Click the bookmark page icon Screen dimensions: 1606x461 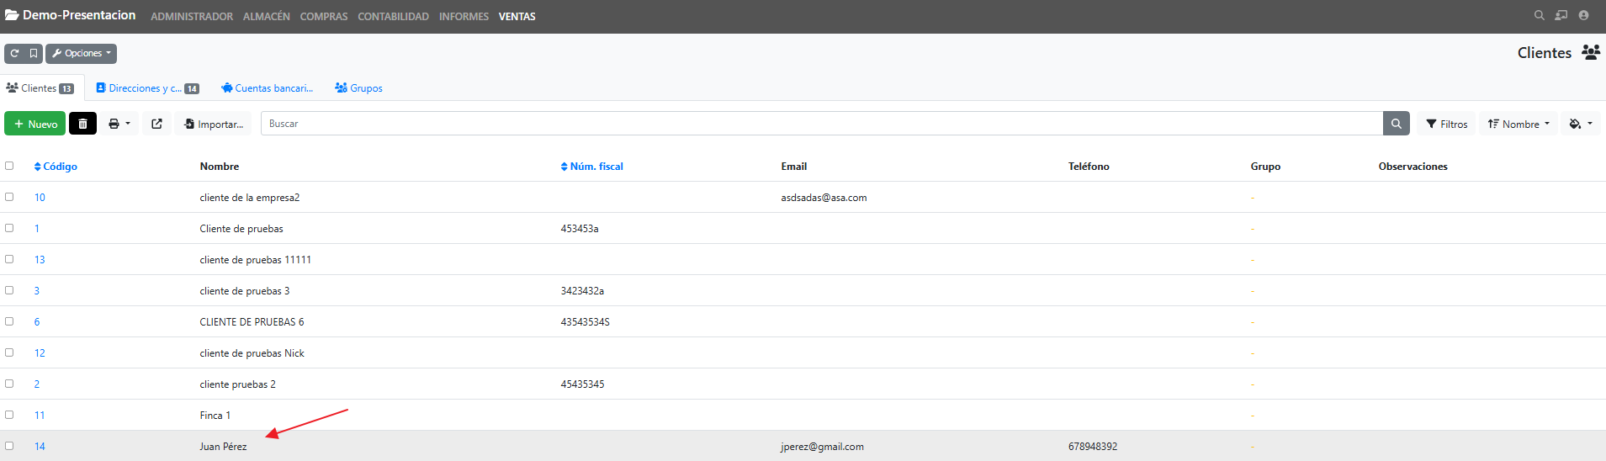(34, 54)
